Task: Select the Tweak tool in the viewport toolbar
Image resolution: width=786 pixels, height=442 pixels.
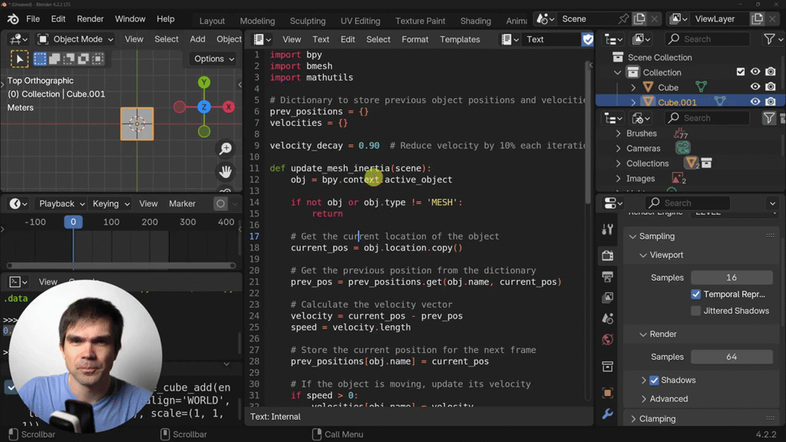Action: tap(19, 58)
